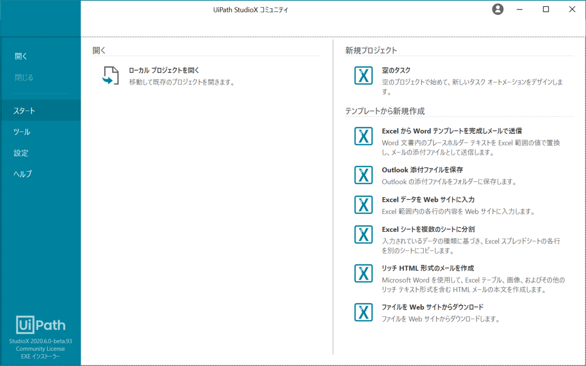
Task: Click description ファイルを Web サイトからダウンロードします。
Action: point(441,319)
